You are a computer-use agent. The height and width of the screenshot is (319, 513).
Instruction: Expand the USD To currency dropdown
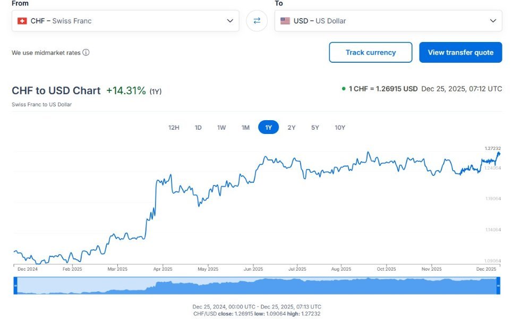click(492, 21)
